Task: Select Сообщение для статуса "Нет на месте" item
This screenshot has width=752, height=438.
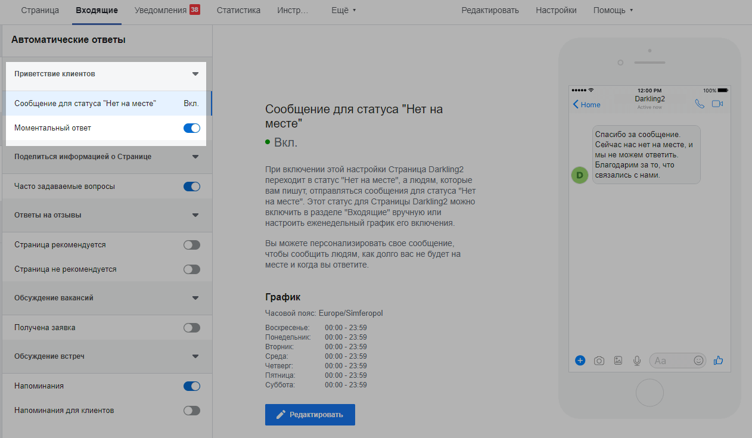Action: click(85, 104)
